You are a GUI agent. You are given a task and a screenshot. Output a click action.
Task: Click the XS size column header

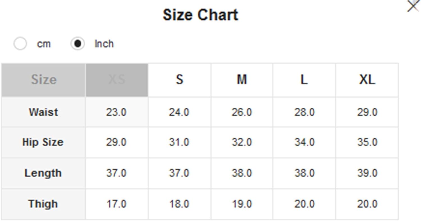click(117, 80)
